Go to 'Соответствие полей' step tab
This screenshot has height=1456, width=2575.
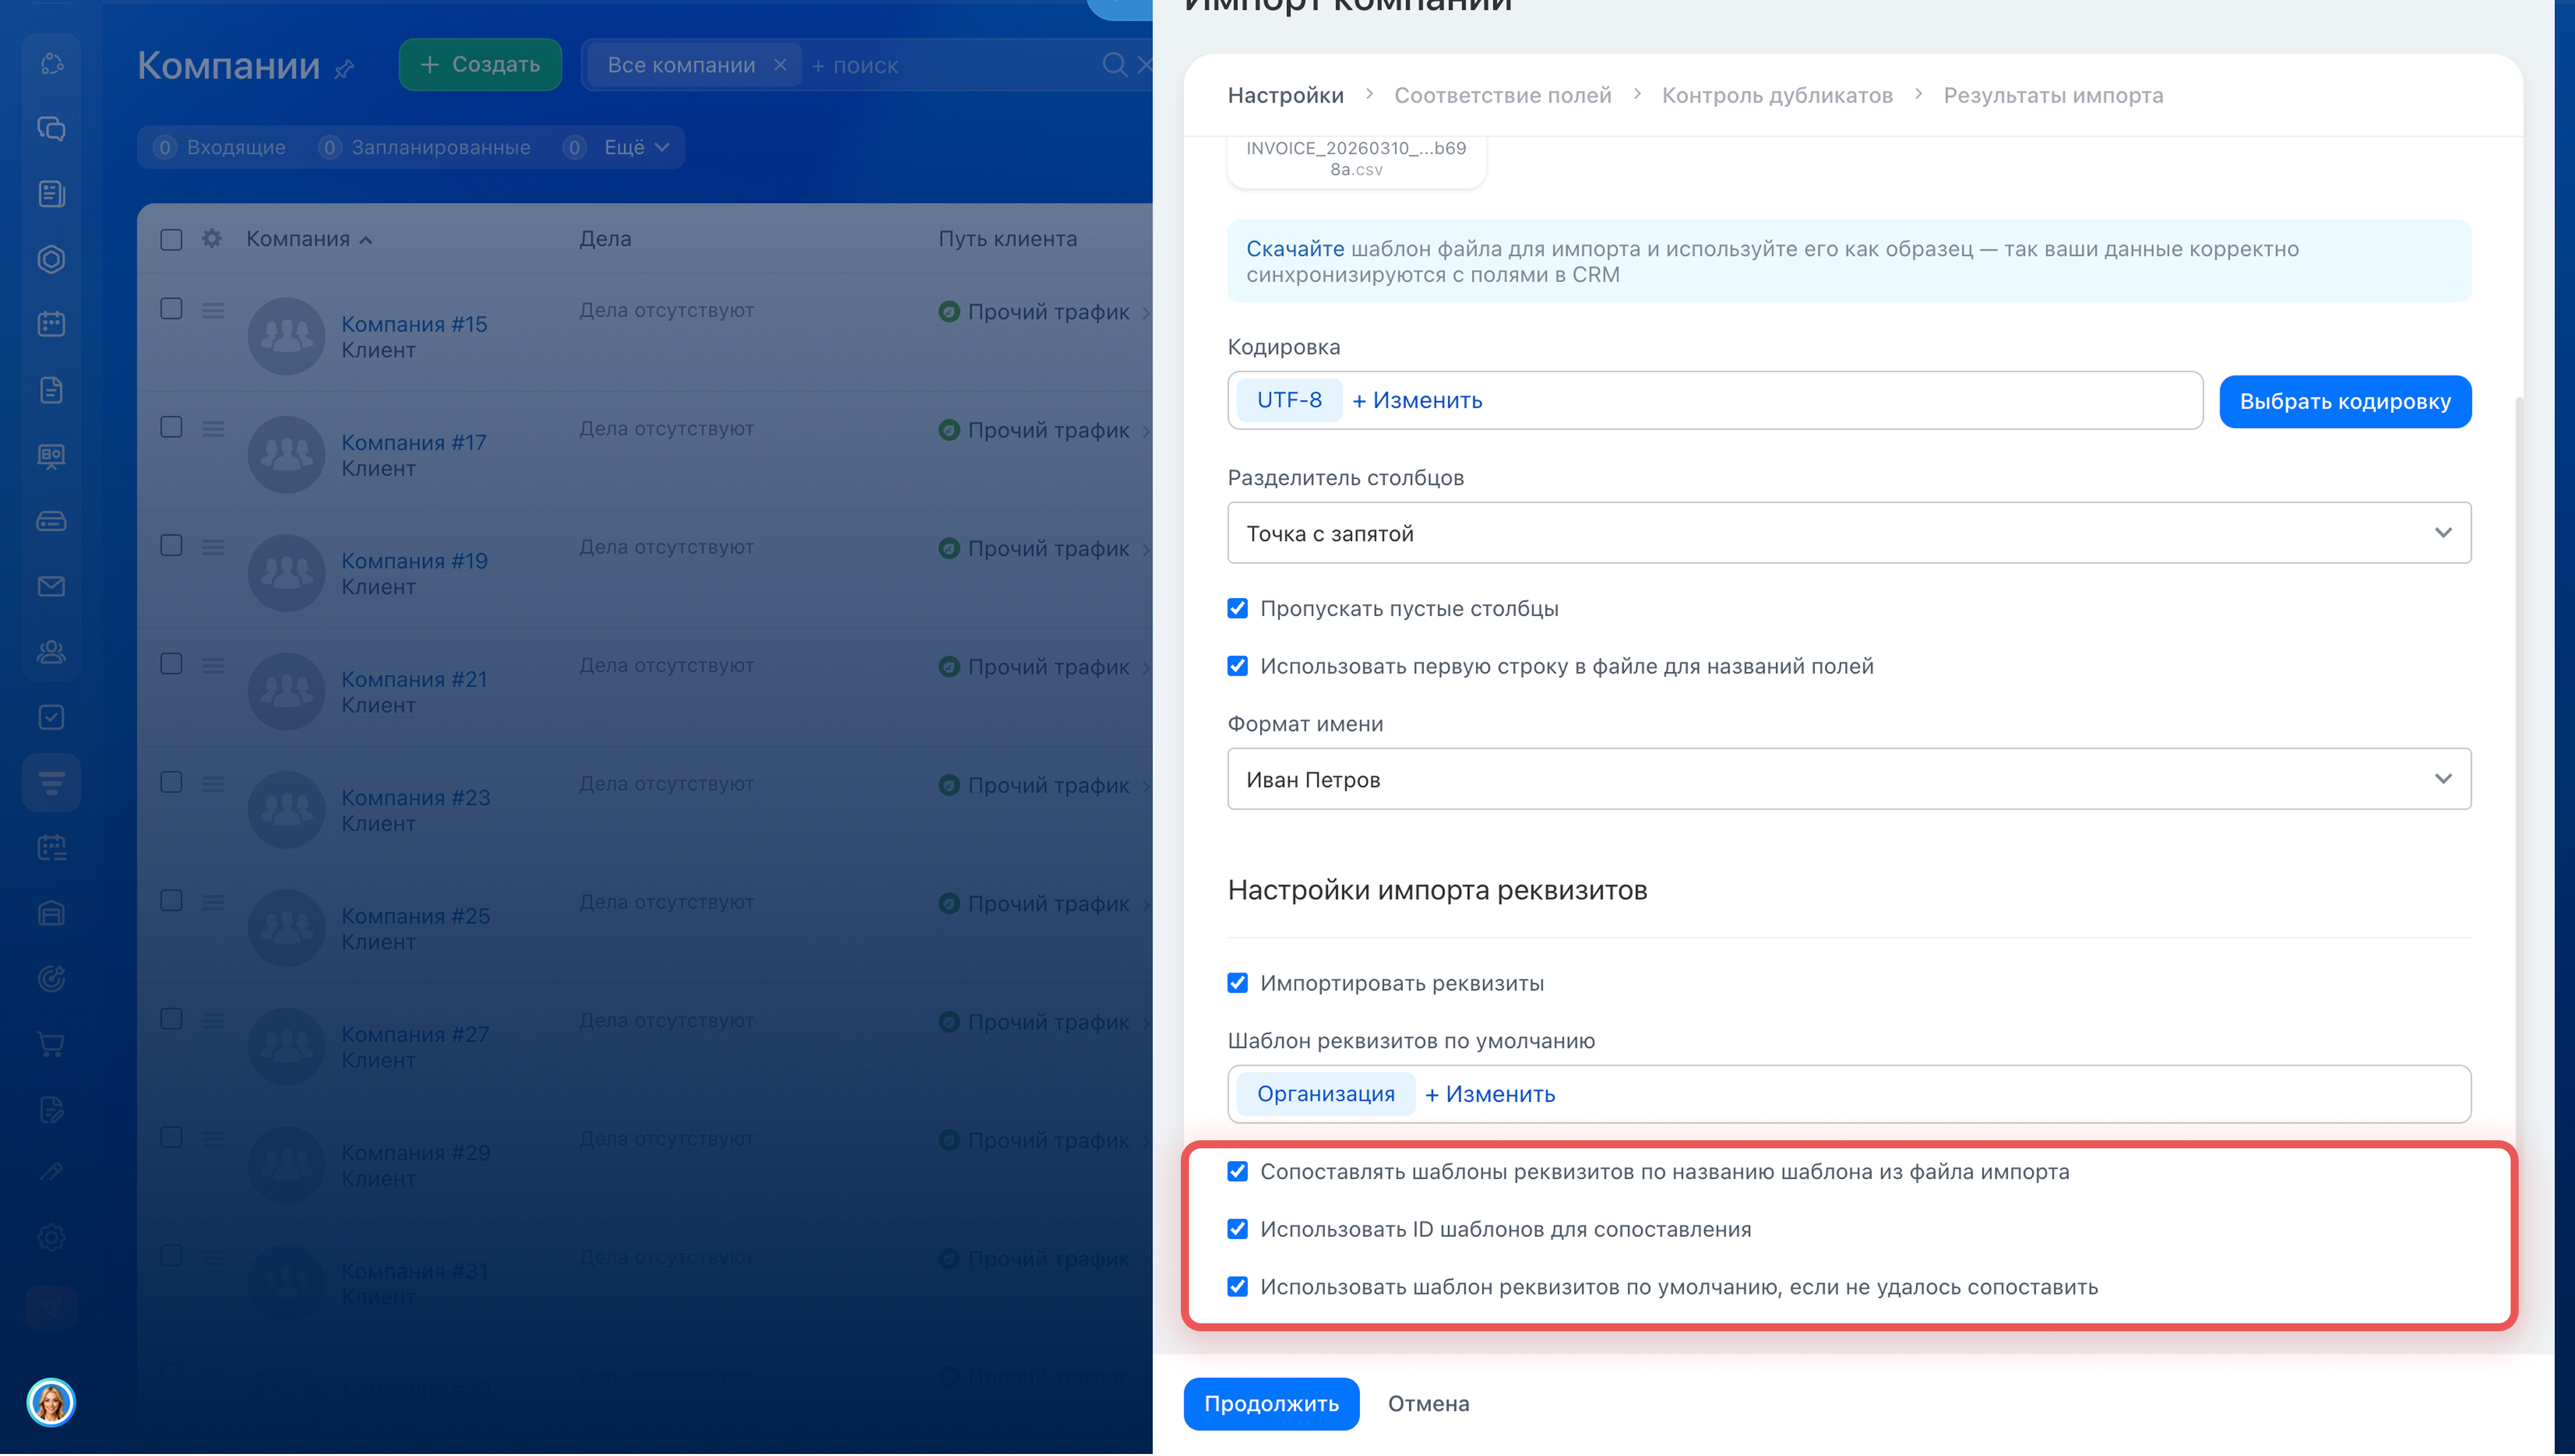1502,95
